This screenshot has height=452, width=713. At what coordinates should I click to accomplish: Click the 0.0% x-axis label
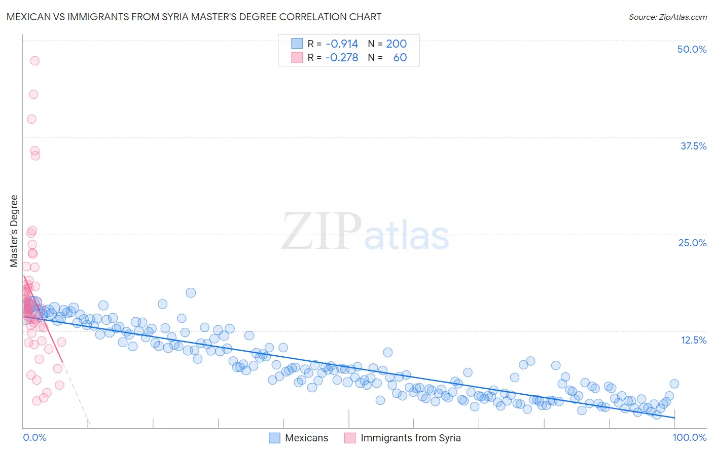(x=34, y=437)
